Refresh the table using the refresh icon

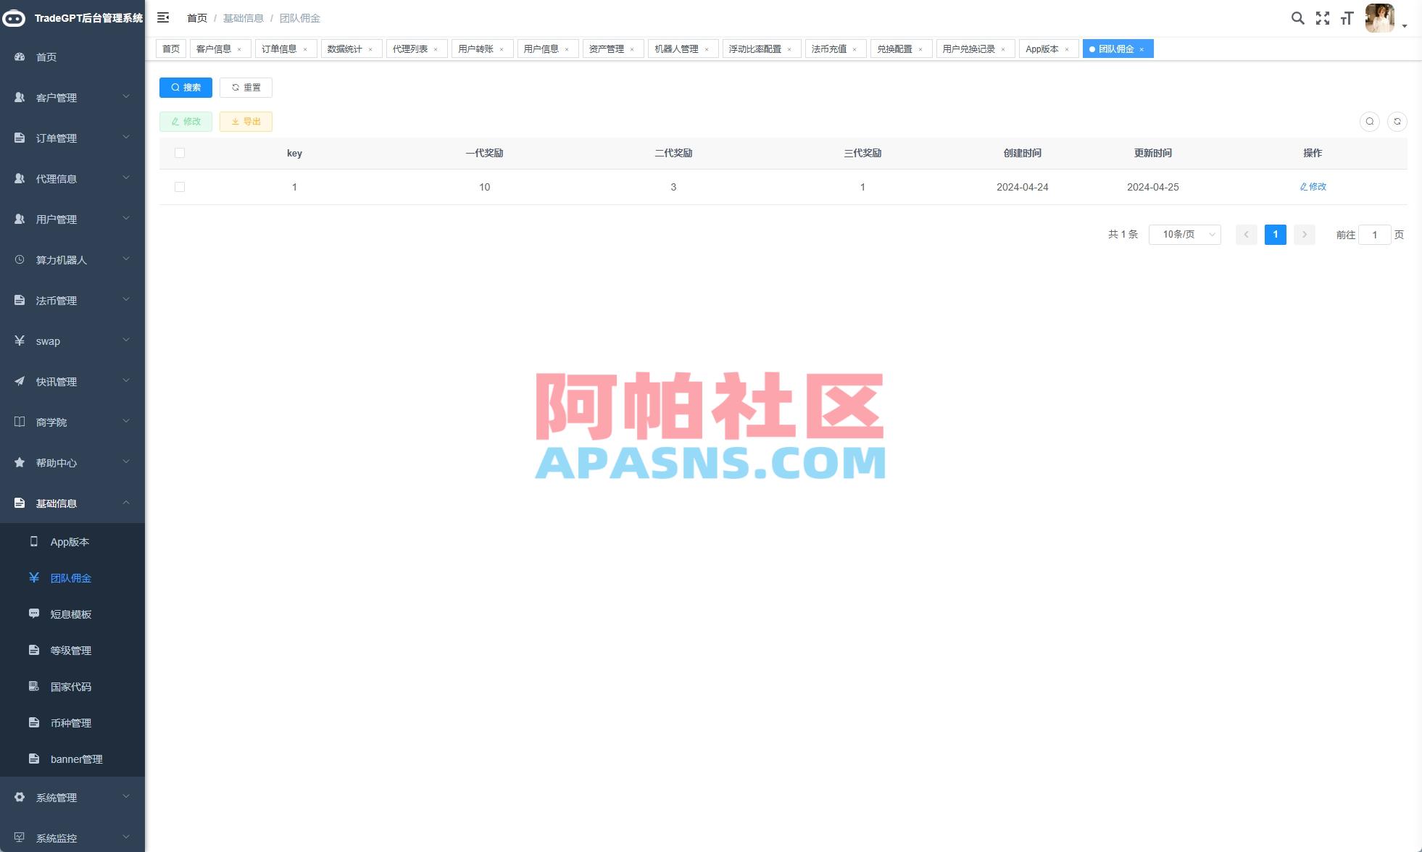pos(1397,121)
